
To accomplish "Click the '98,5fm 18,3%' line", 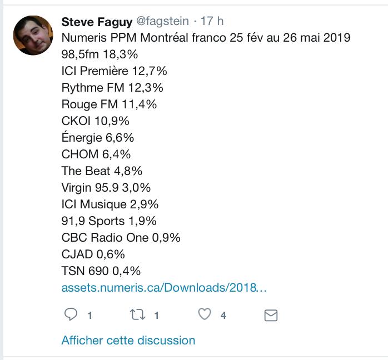I will 100,54.
